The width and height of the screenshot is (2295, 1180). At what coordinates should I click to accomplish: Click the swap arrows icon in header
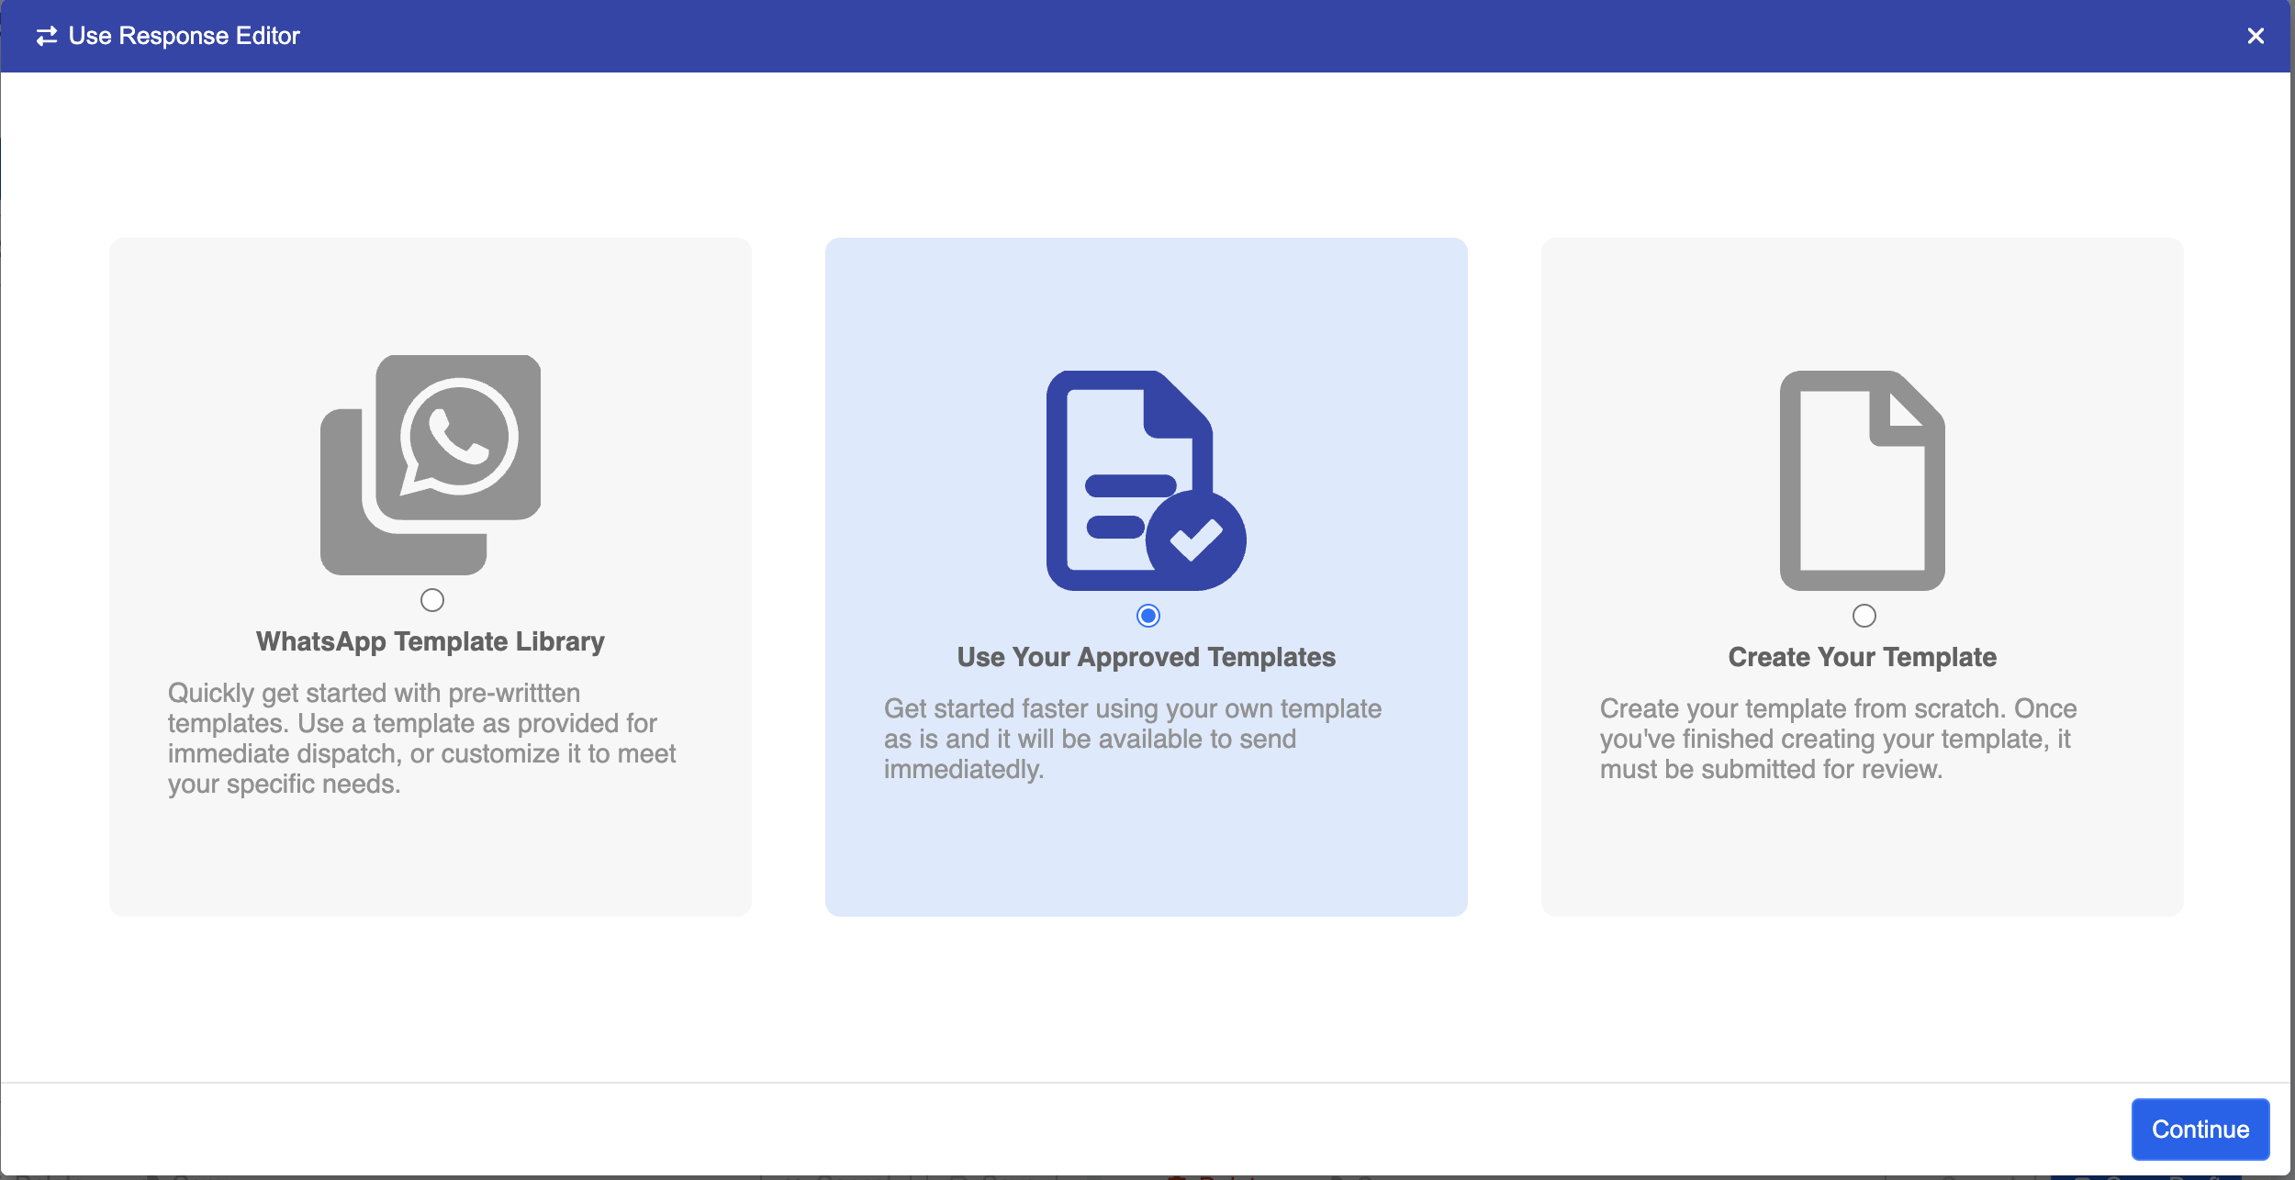click(47, 36)
